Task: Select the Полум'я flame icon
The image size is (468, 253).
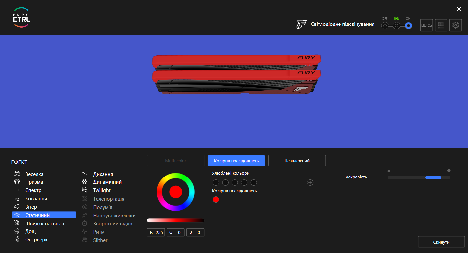Action: 85,207
